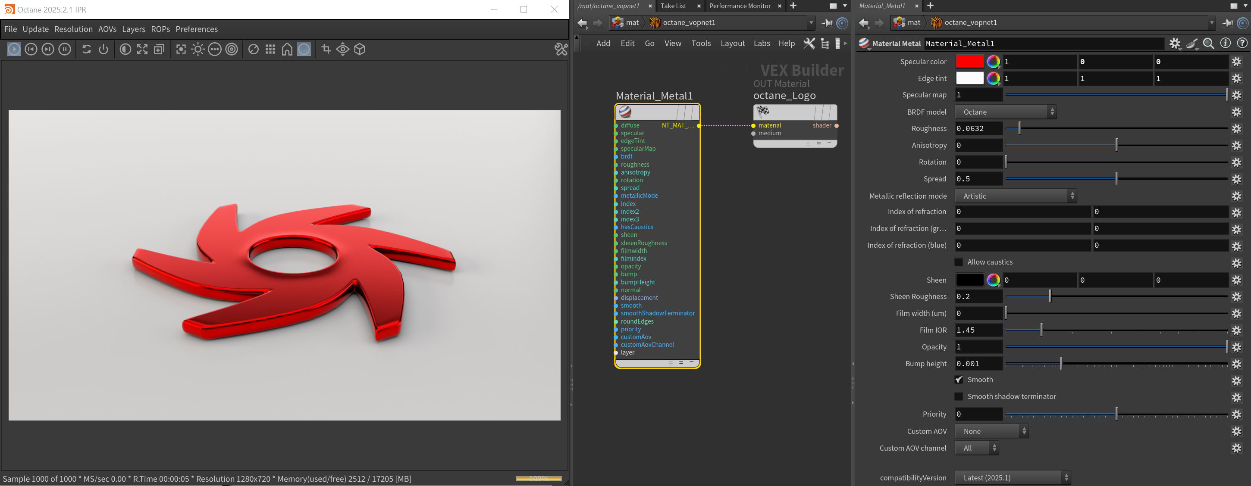Switch to the Performance Monitor tab

tap(739, 6)
